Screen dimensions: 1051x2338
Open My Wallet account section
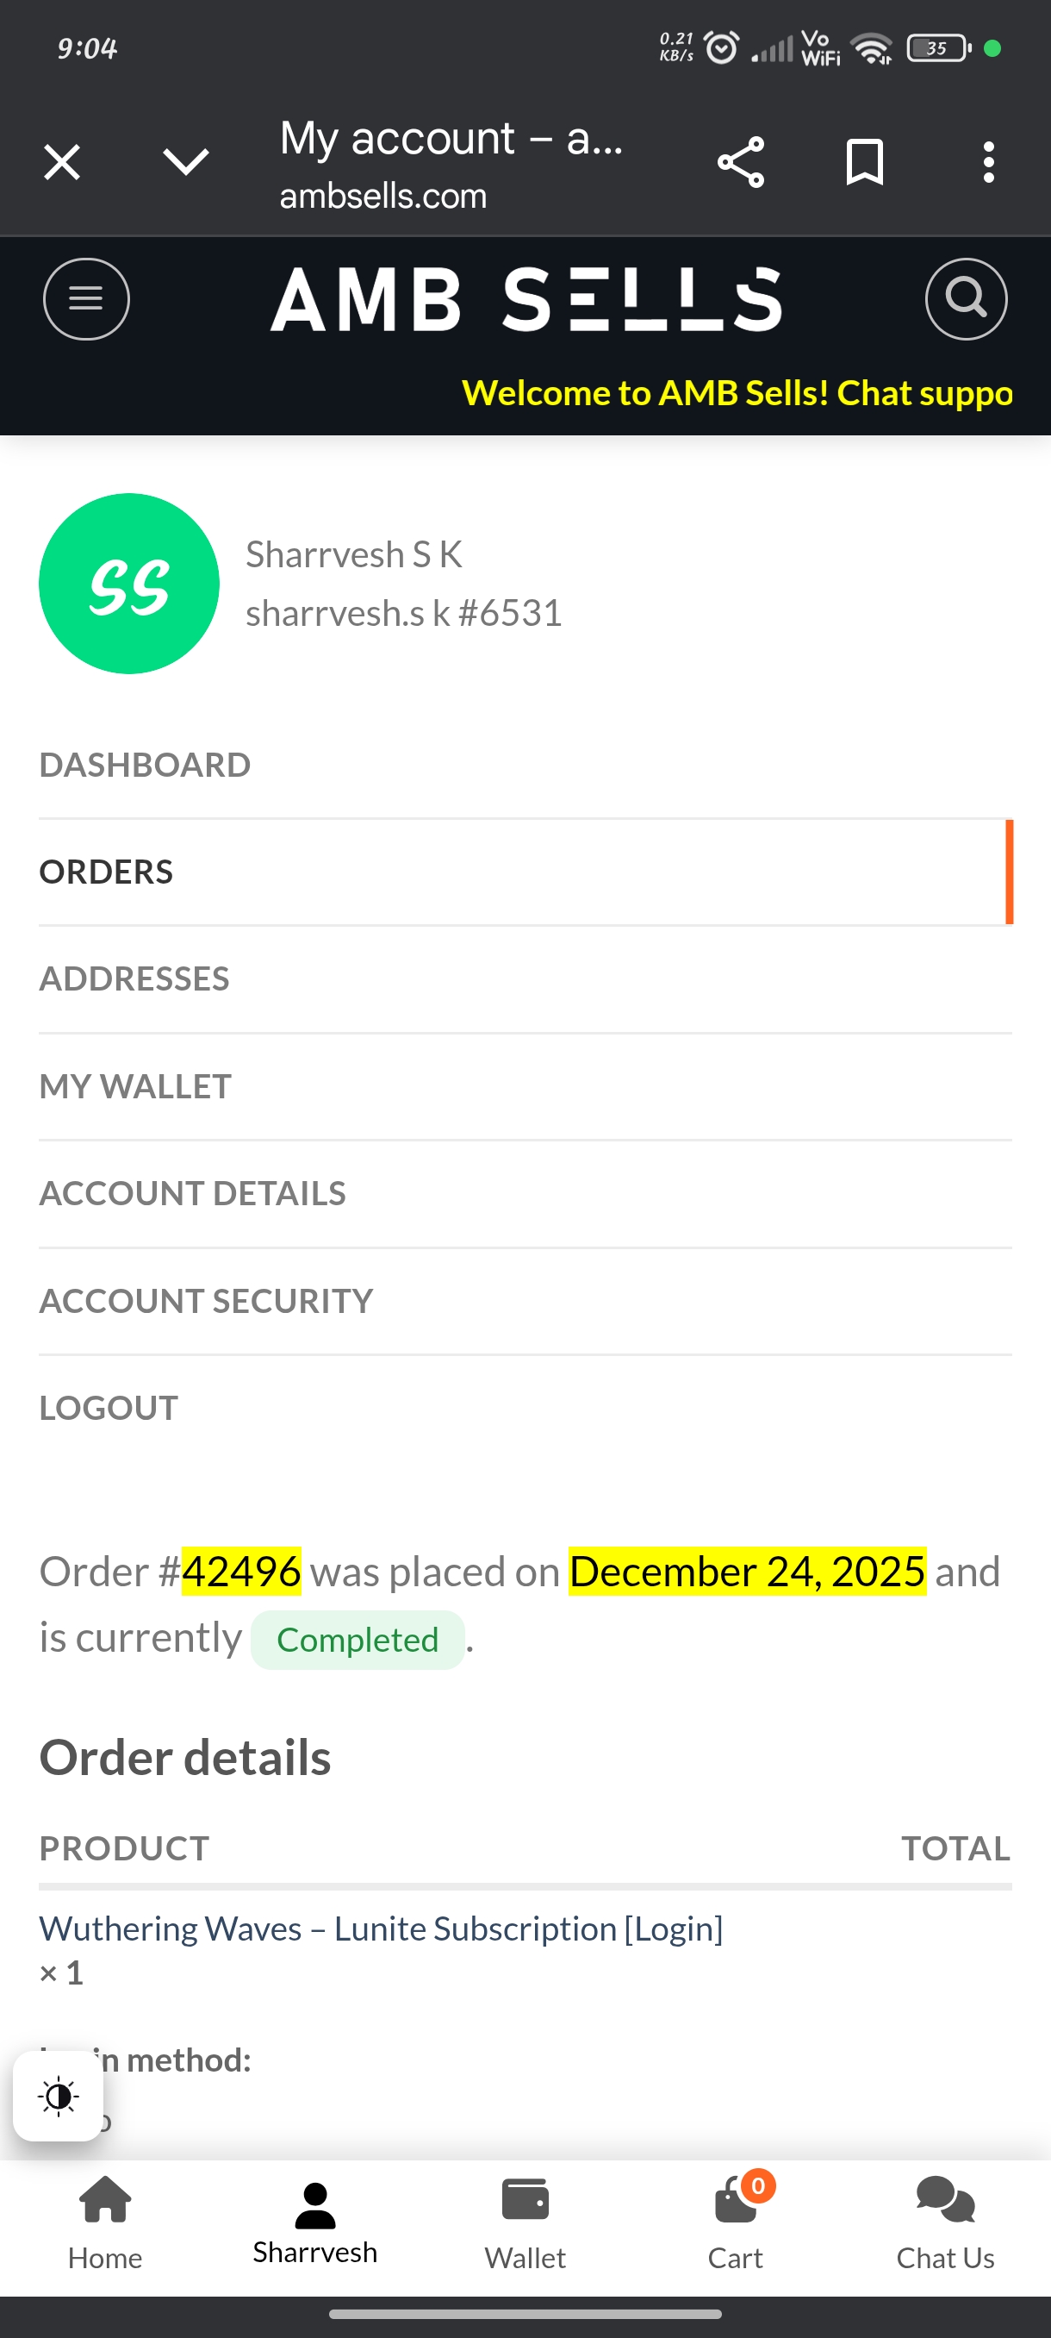click(x=135, y=1086)
